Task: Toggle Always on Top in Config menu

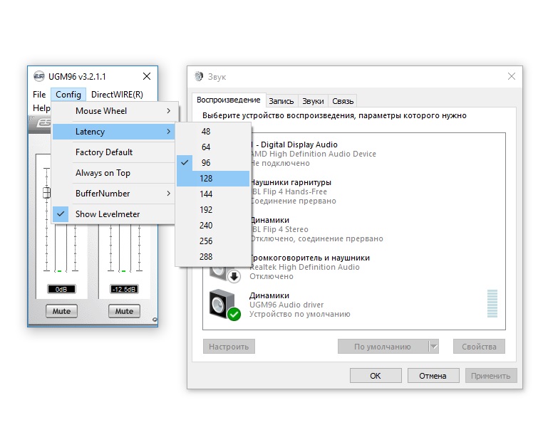Action: (113, 173)
